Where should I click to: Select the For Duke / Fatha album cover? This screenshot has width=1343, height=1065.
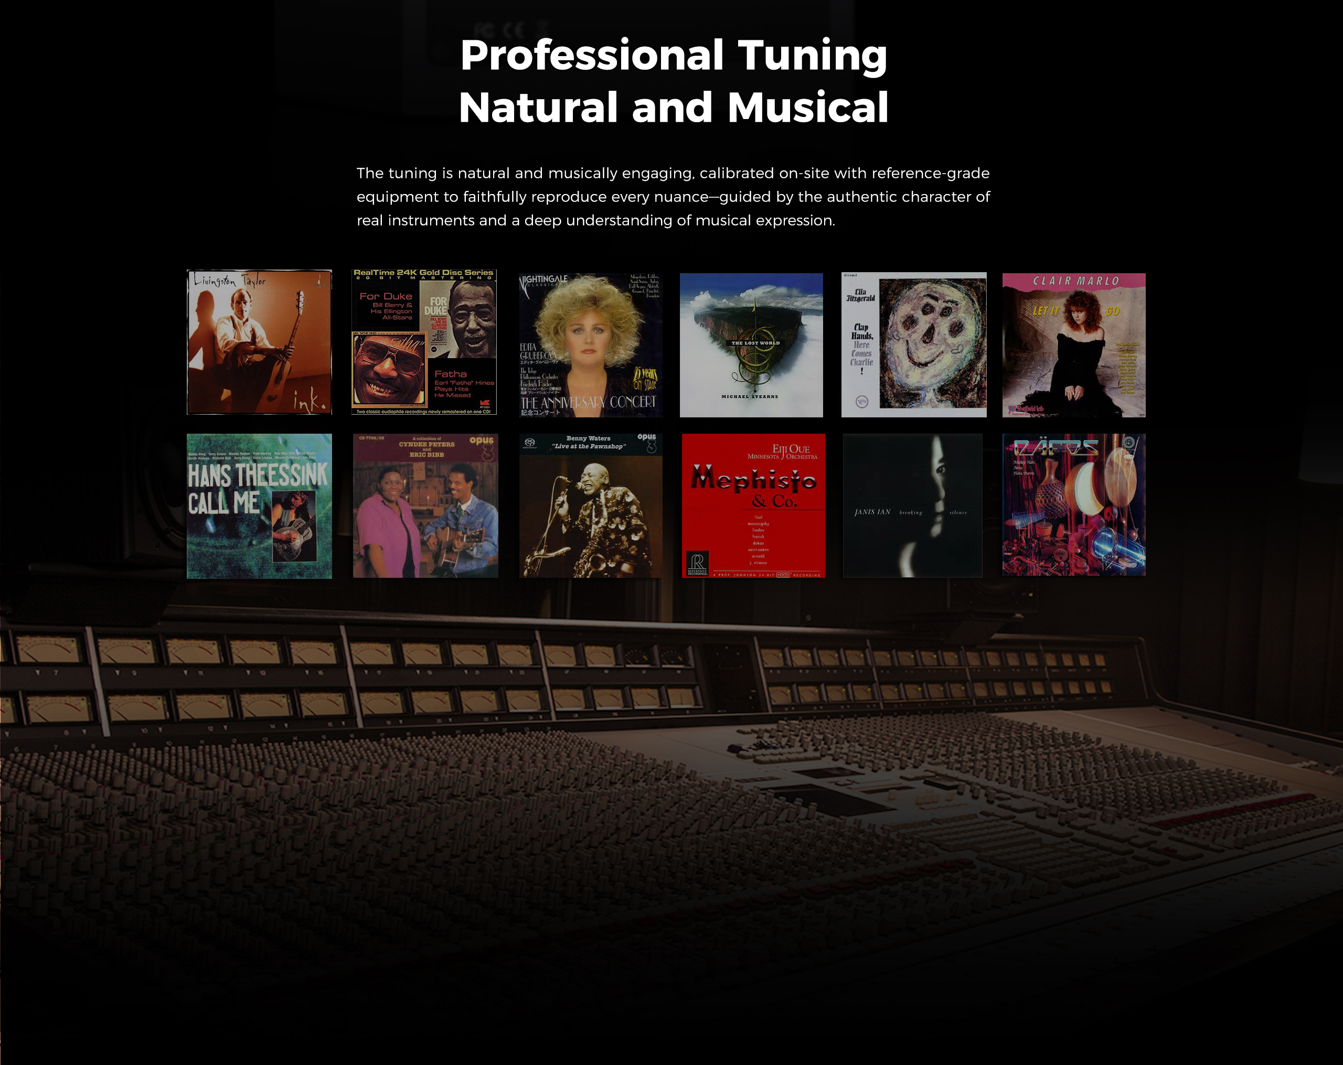[x=424, y=342]
